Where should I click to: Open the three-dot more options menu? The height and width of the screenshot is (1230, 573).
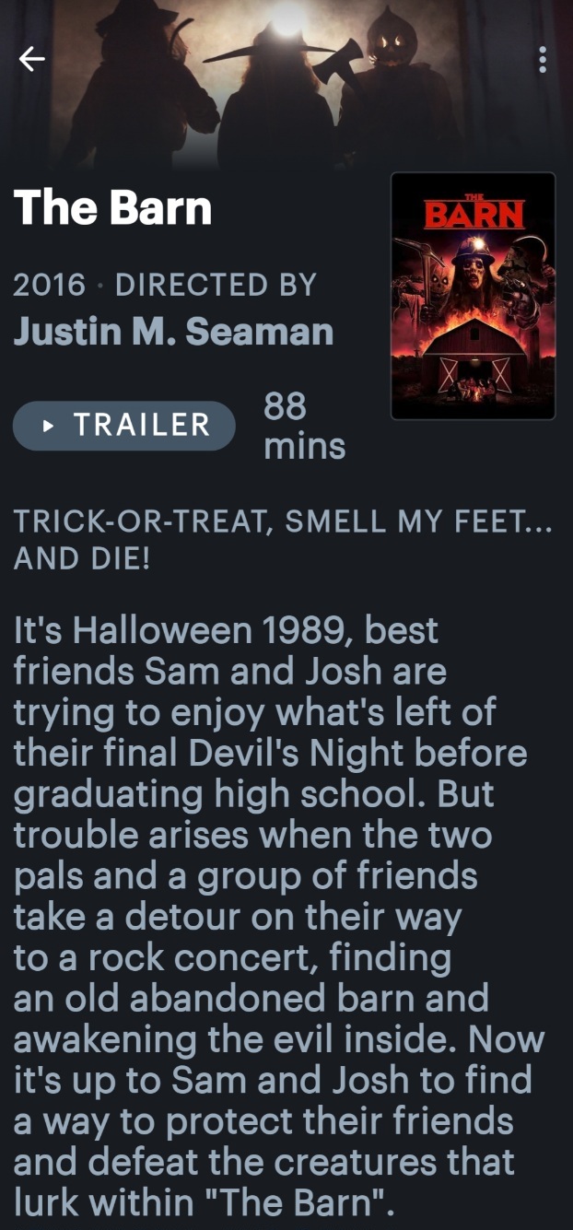543,59
